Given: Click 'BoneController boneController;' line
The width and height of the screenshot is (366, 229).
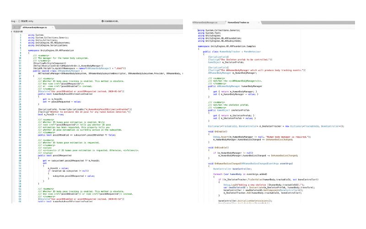Looking at the screenshot, I should click(x=232, y=169).
